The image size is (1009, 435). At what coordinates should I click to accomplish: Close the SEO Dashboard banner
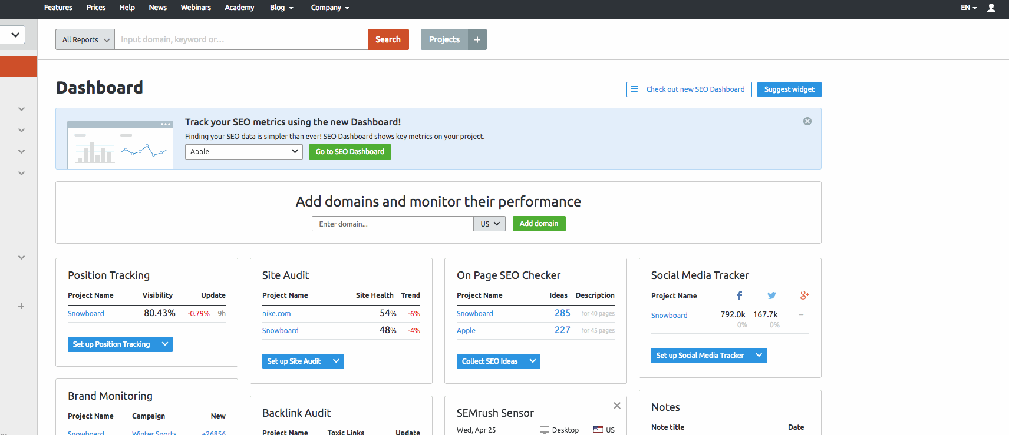[807, 121]
